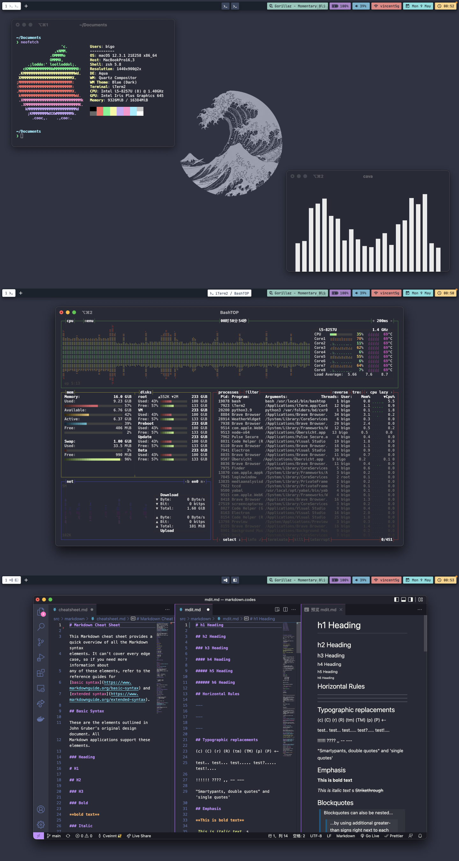Open the BashTOP menu item

click(89, 320)
